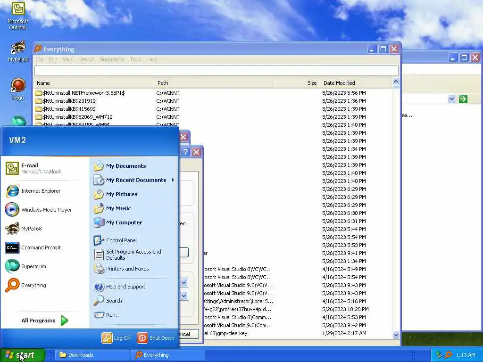Open MyPal 68 desktop shortcut
The width and height of the screenshot is (483, 362).
[18, 51]
